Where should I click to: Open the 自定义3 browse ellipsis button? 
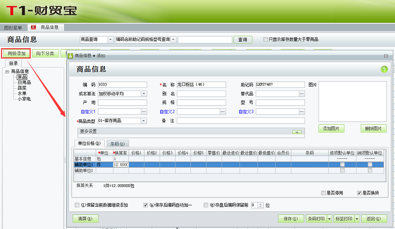302,111
